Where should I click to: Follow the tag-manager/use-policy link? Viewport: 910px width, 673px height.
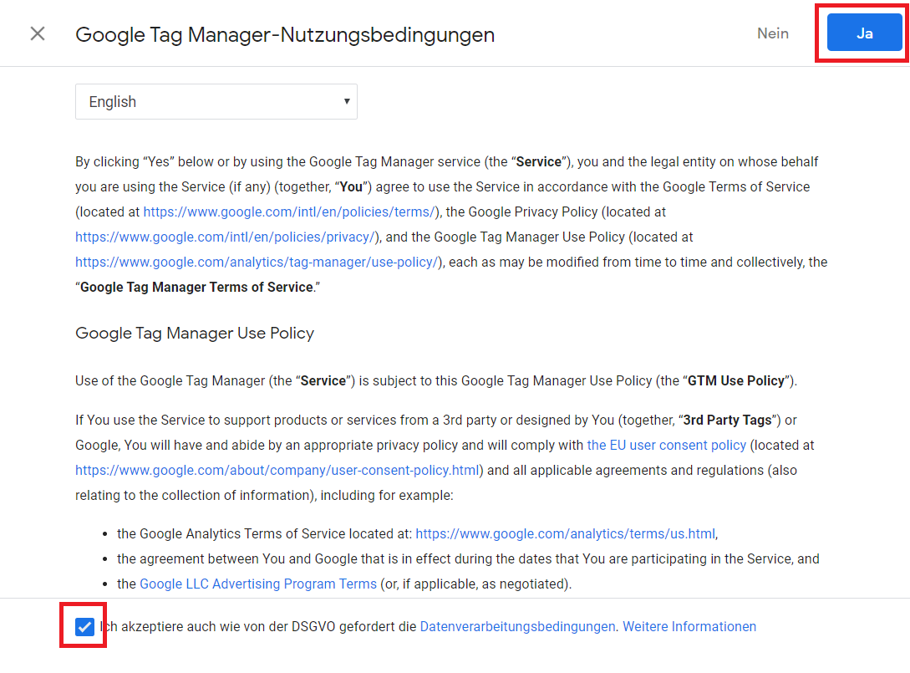(257, 262)
